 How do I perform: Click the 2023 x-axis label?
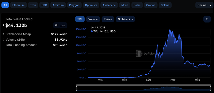(197, 80)
